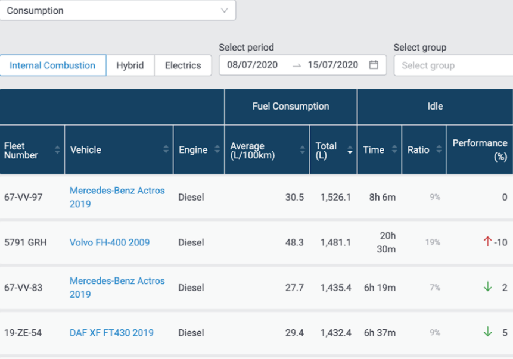The height and width of the screenshot is (359, 513).
Task: Select fleet number 19-ZE-54
Action: click(x=23, y=333)
